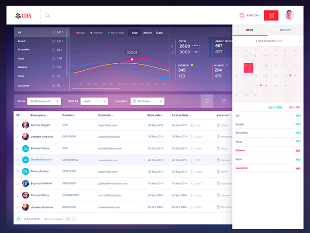Click the Nyon YES sync row
This screenshot has height=233, width=310.
point(268,159)
